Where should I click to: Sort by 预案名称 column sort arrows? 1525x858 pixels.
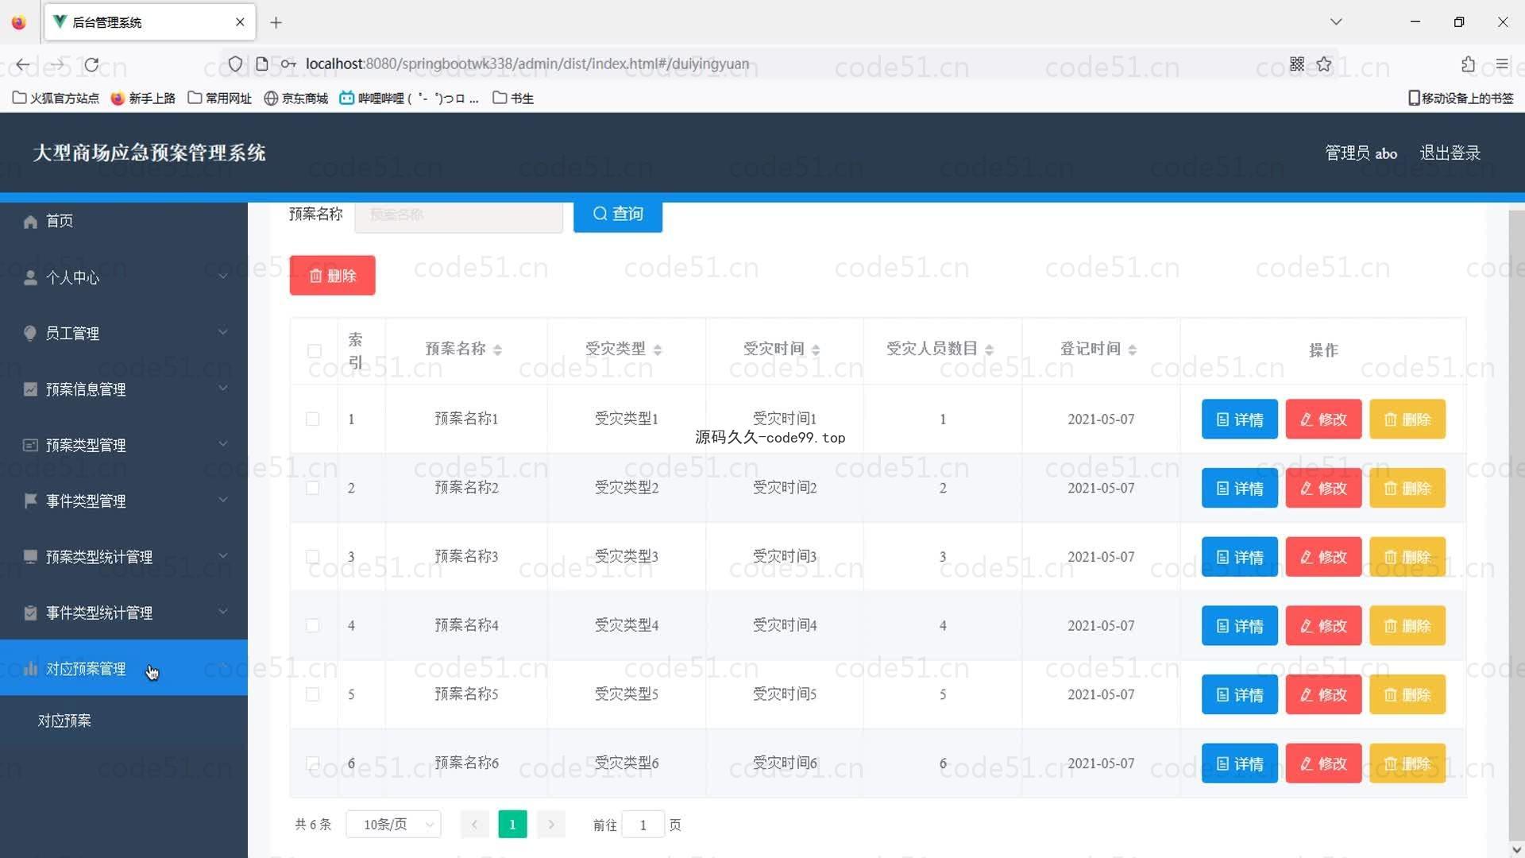tap(497, 350)
